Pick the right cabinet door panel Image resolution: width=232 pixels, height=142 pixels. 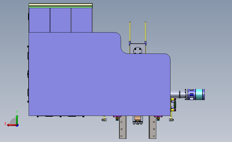coord(82,20)
